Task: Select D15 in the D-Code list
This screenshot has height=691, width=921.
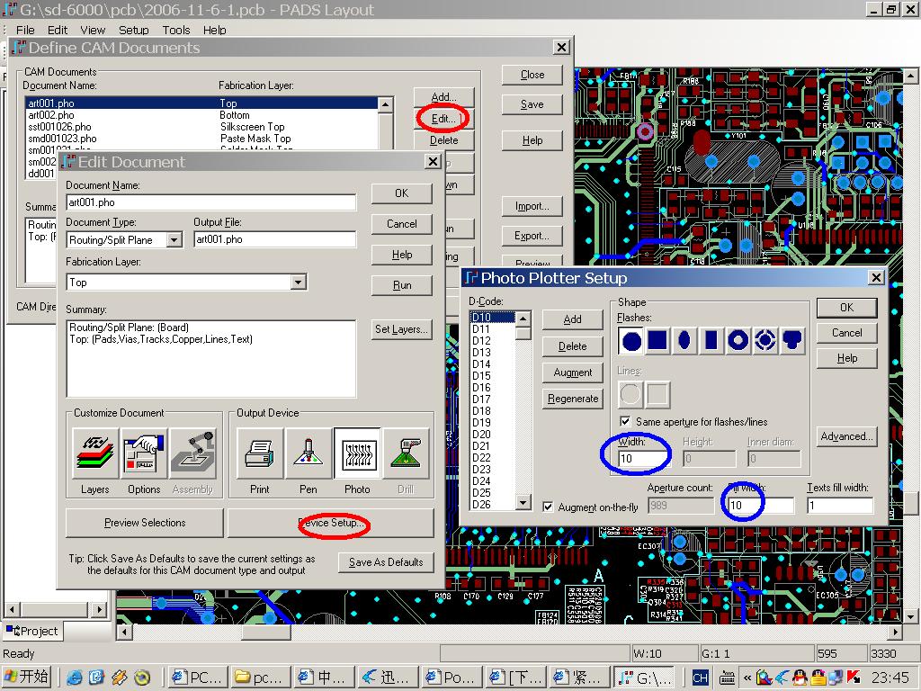Action: (x=482, y=376)
